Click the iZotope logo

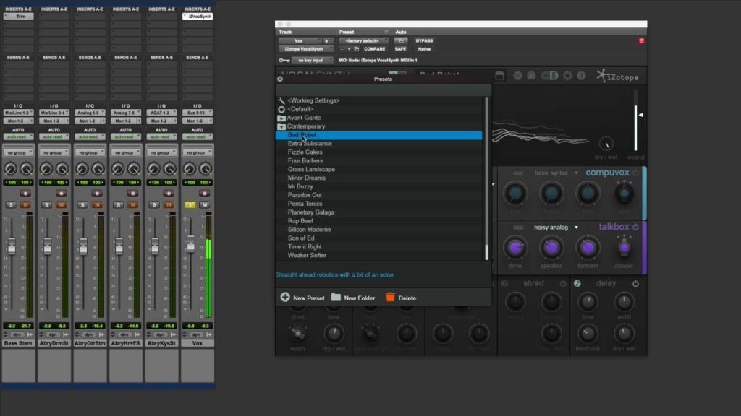point(618,76)
